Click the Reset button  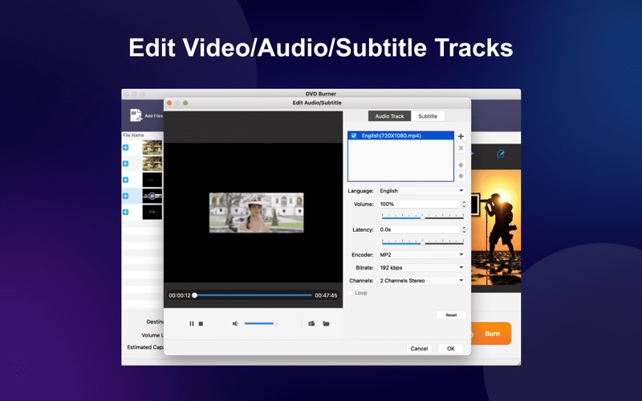click(x=451, y=315)
